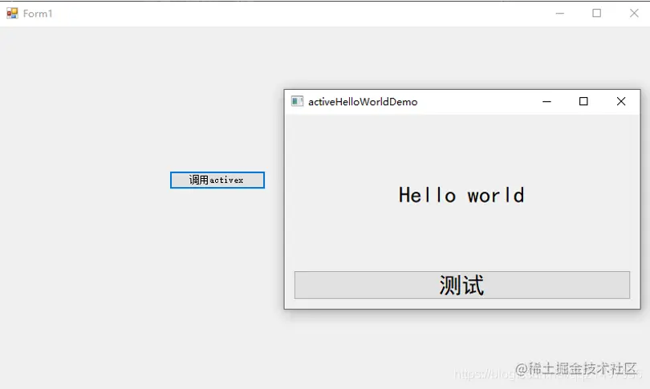Close the activeHelloWorldDemo window
Viewport: 650px width, 389px height.
point(620,102)
